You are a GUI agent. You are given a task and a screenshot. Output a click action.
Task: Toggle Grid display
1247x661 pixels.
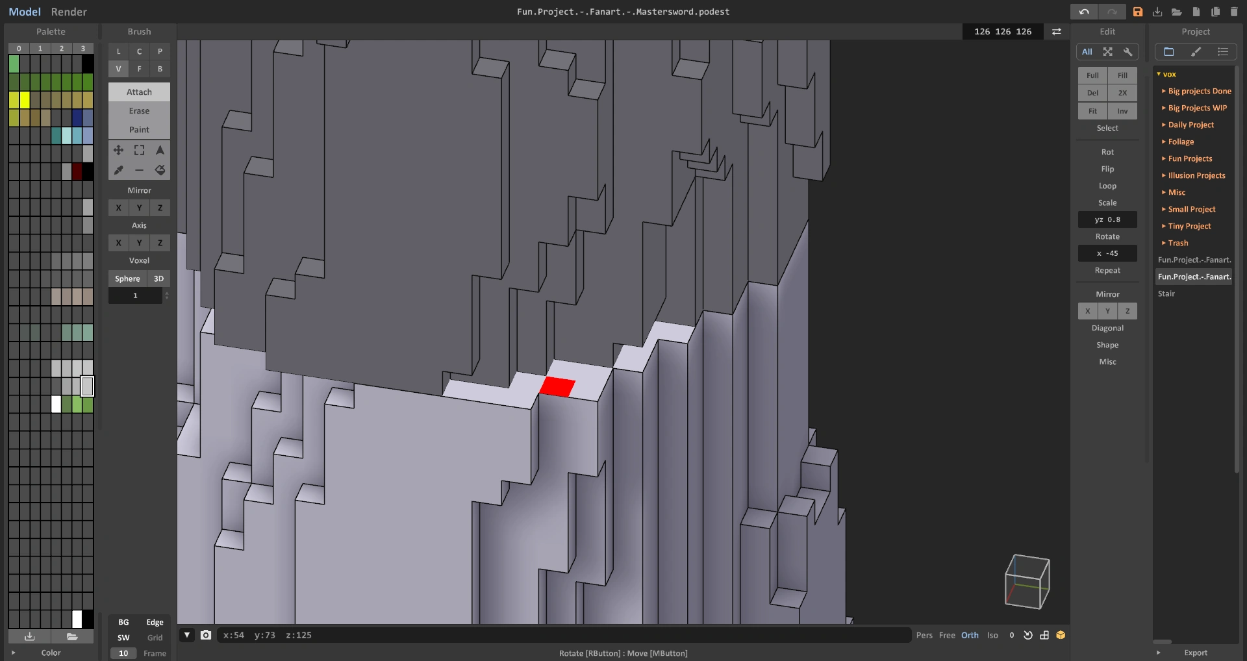click(155, 638)
